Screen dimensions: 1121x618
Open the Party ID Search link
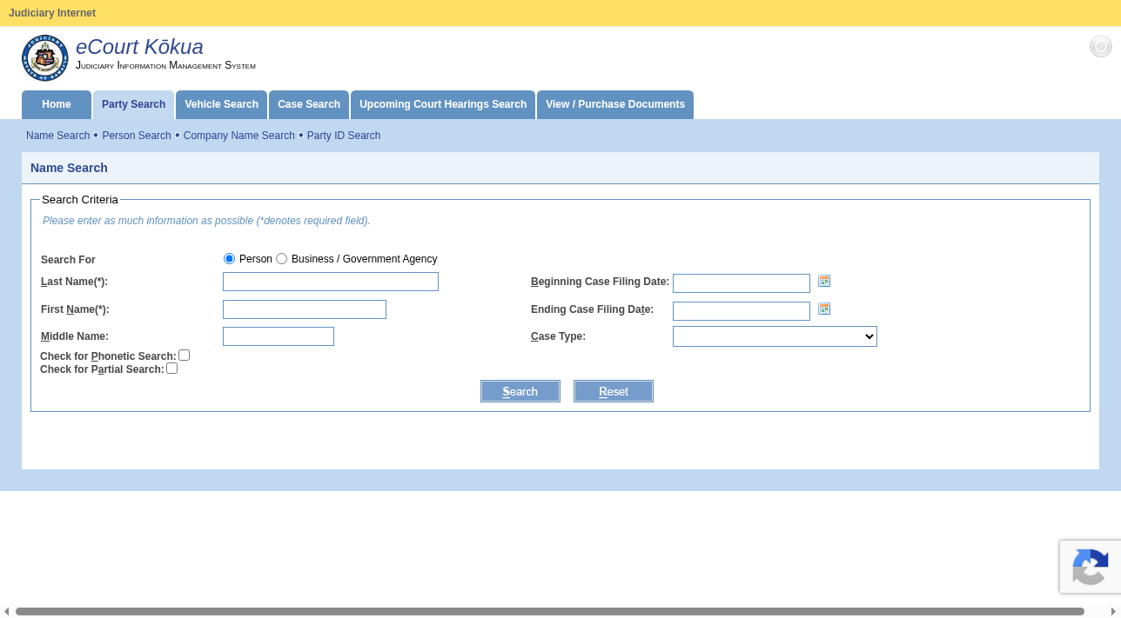pyautogui.click(x=344, y=136)
